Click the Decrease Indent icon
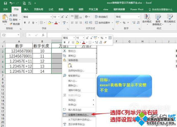Viewport: 177px width, 127px height. [x=86, y=23]
